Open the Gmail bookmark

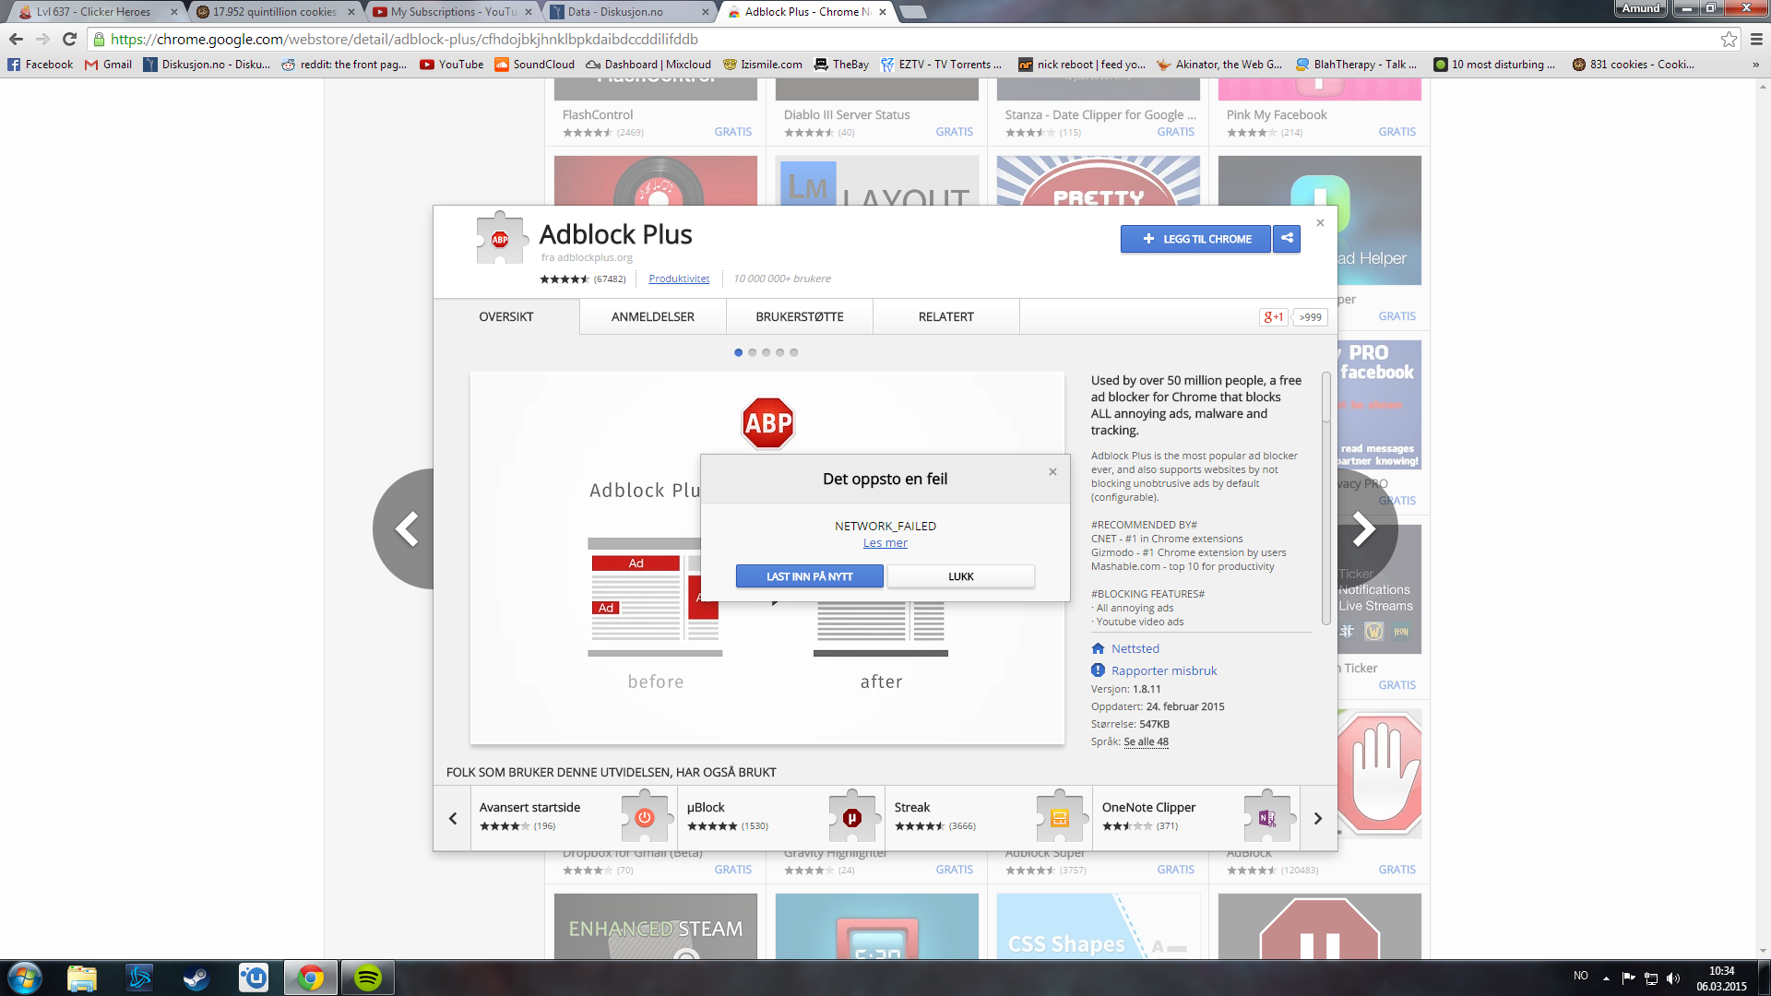108,65
